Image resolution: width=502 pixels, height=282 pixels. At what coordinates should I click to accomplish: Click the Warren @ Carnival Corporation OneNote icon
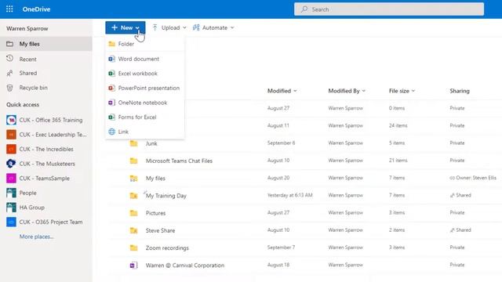point(133,265)
